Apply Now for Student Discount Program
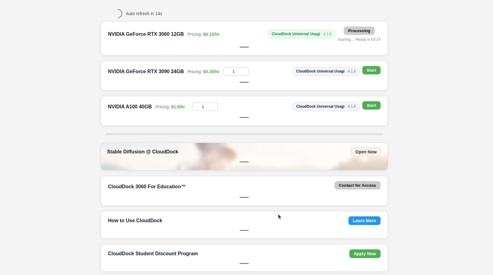The image size is (493, 275). coord(365,254)
